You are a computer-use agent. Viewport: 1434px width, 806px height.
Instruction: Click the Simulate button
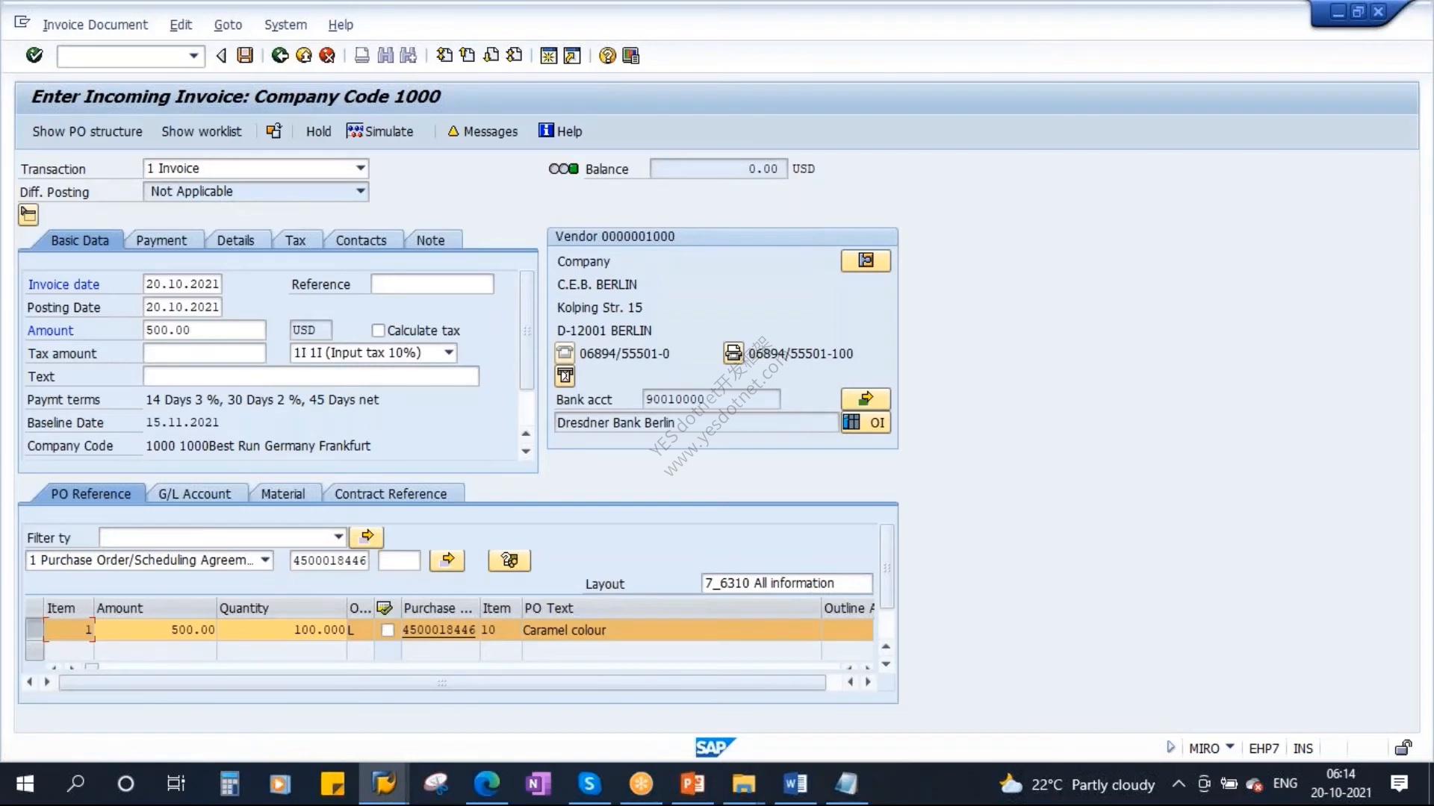[x=380, y=131]
